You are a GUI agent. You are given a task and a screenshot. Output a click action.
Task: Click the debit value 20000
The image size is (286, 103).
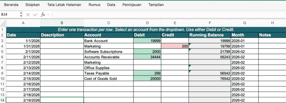click(147, 79)
